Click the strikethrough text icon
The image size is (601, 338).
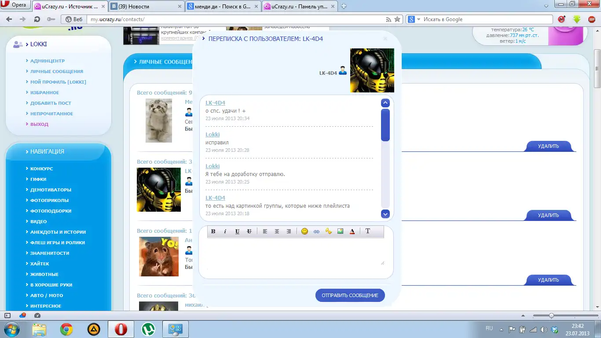[249, 231]
